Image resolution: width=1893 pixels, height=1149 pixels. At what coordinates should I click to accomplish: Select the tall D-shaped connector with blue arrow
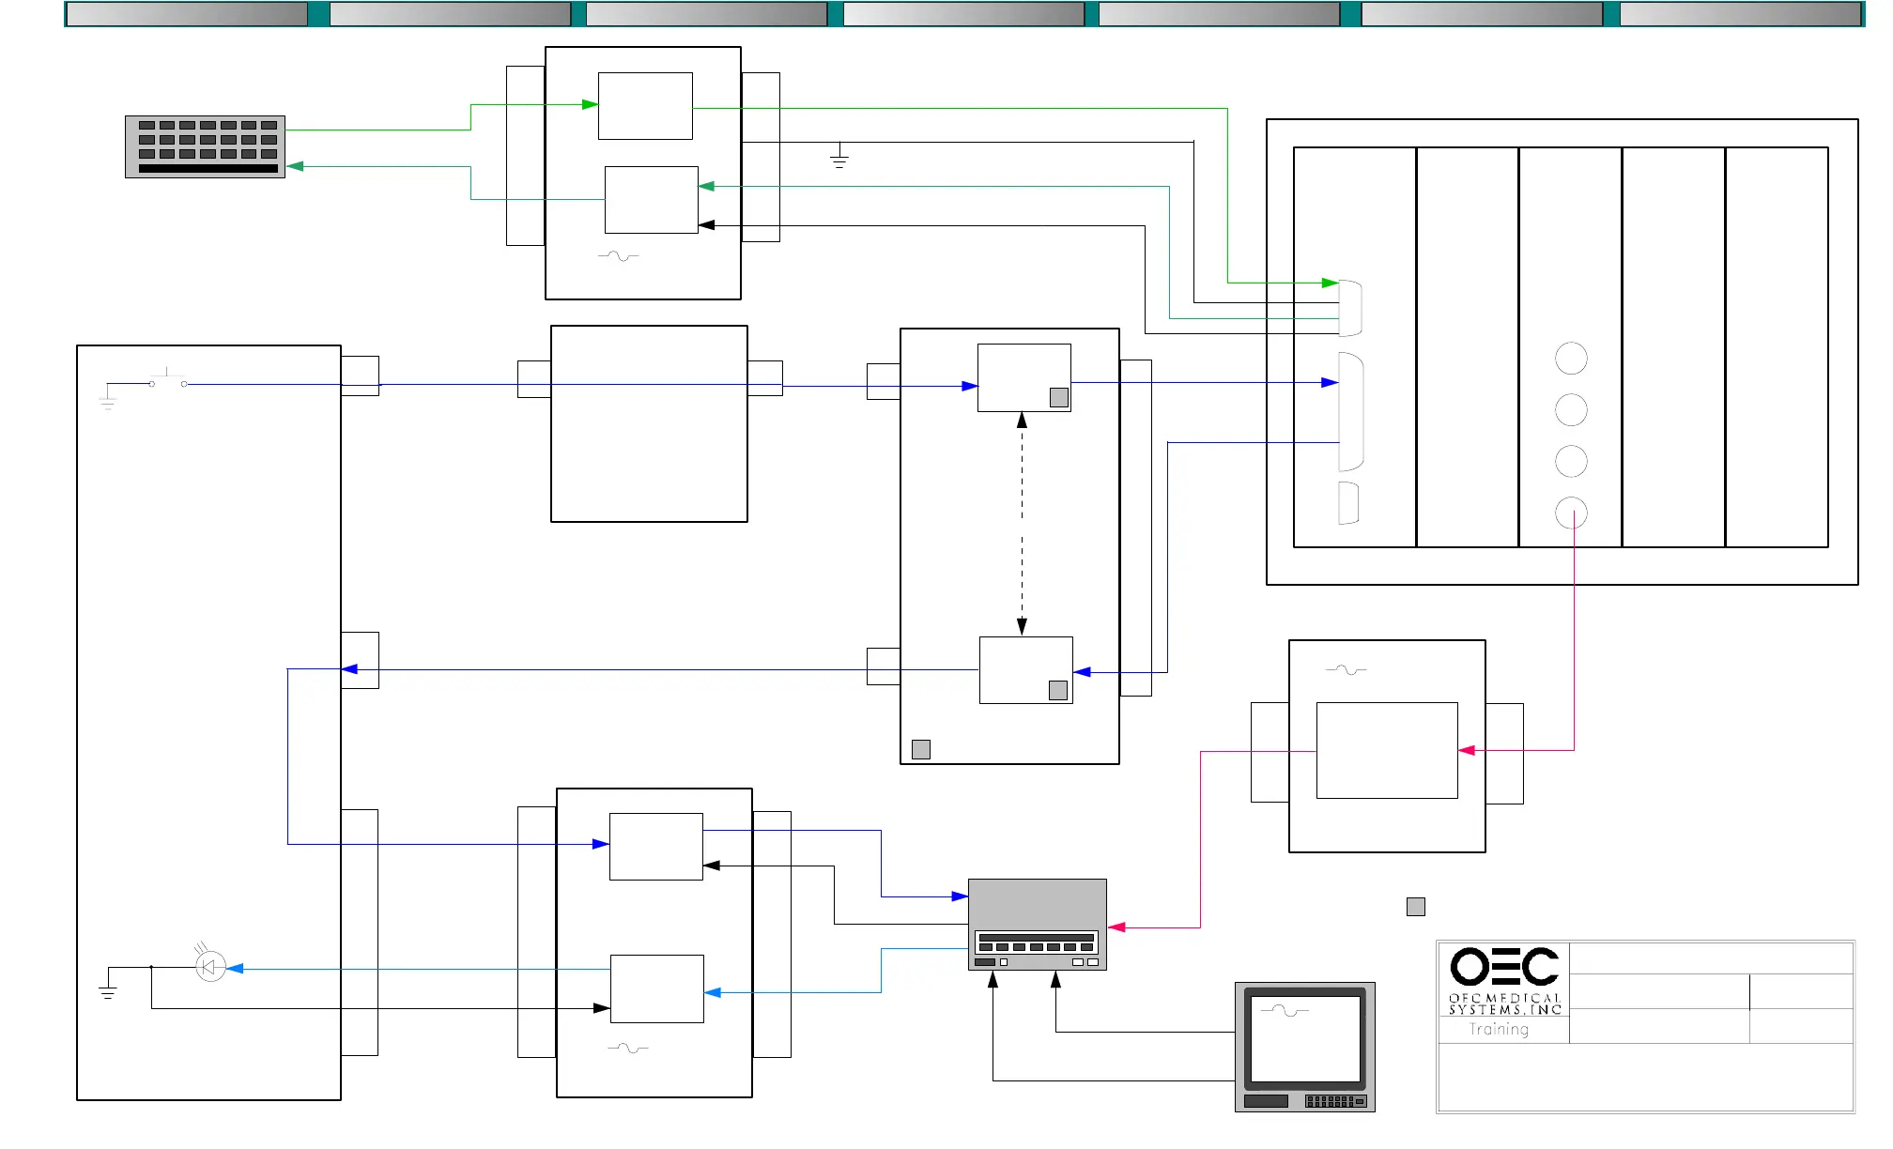tap(1350, 411)
